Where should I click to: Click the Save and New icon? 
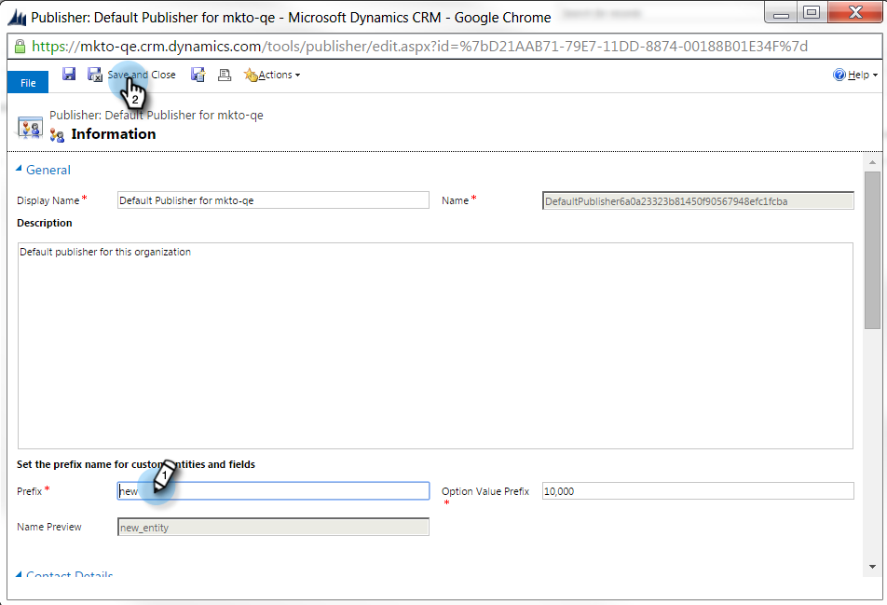click(x=198, y=75)
